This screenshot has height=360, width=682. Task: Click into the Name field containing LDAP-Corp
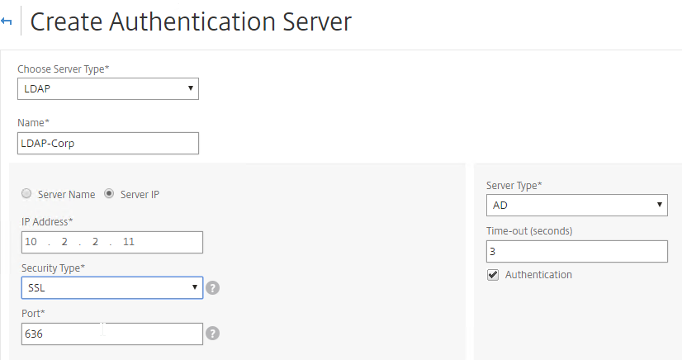[x=108, y=143]
